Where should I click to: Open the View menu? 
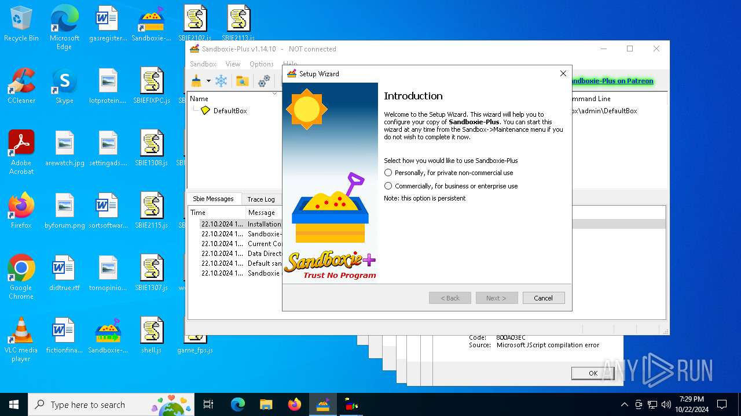coord(233,64)
